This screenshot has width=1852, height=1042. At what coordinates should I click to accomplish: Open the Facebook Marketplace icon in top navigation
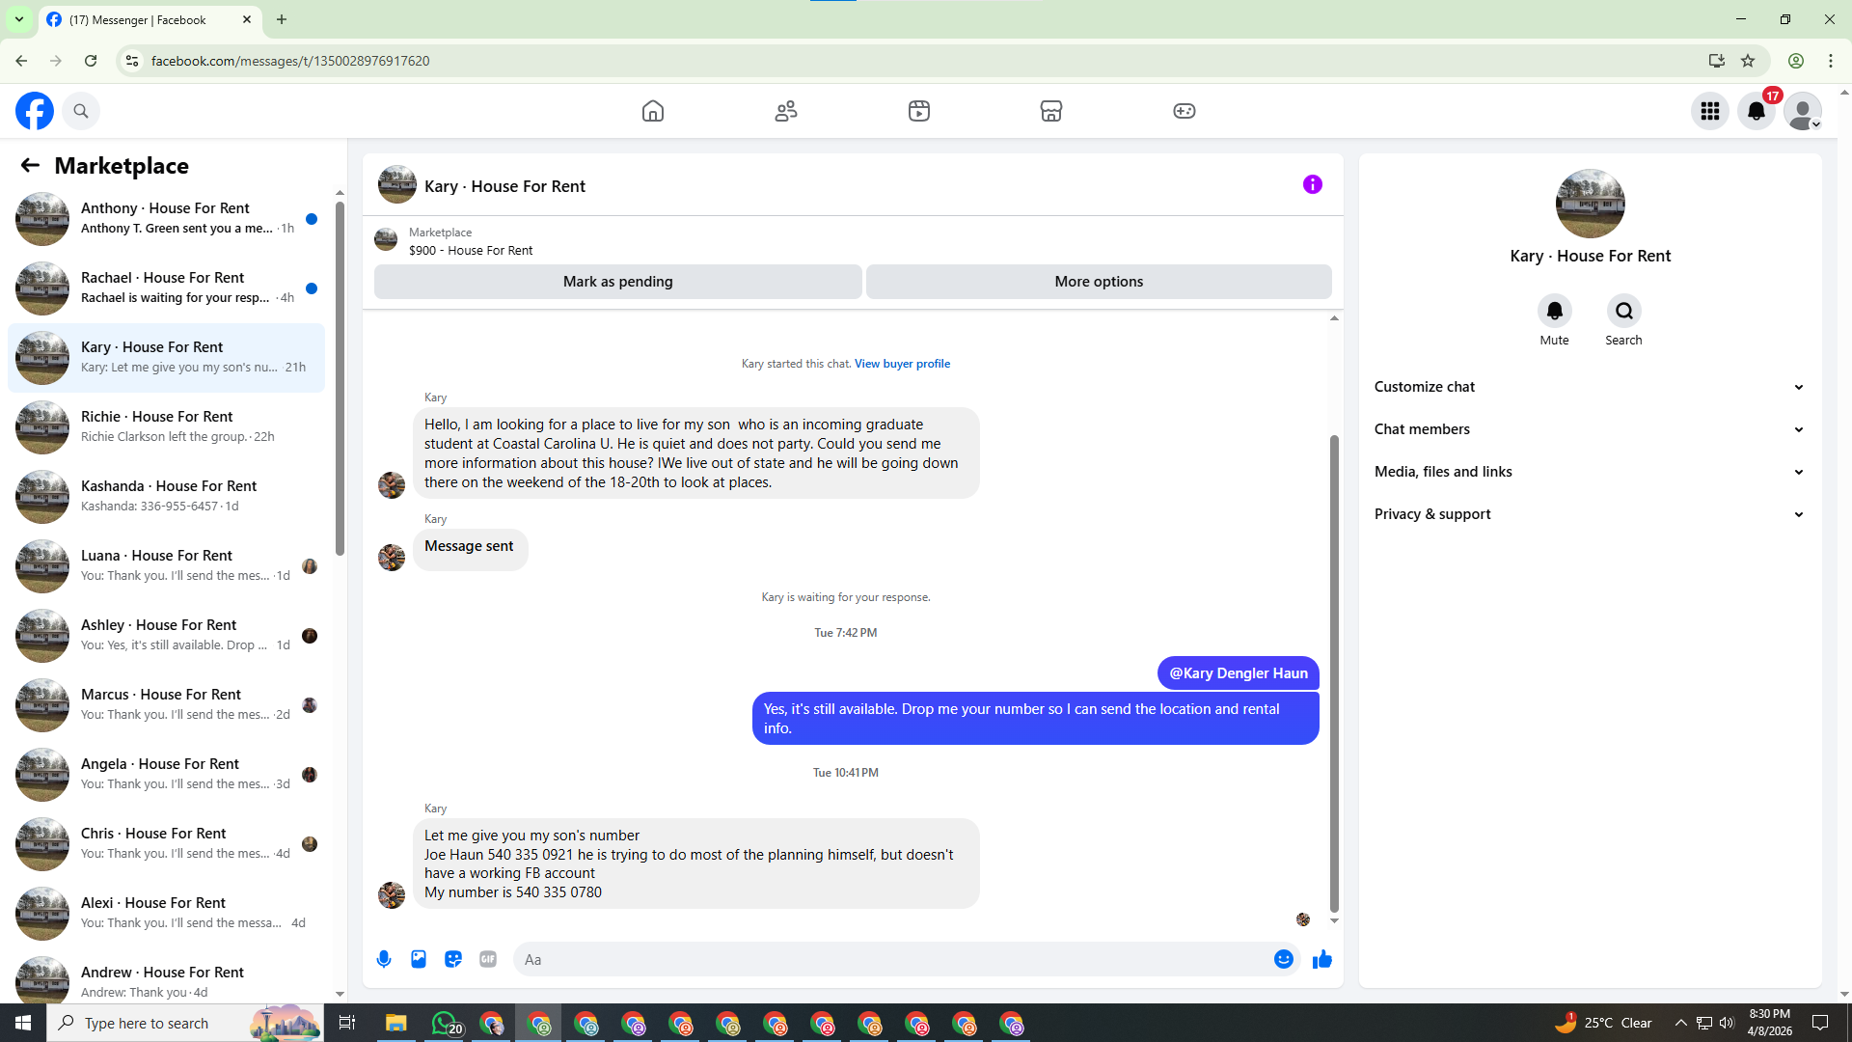click(x=1051, y=111)
